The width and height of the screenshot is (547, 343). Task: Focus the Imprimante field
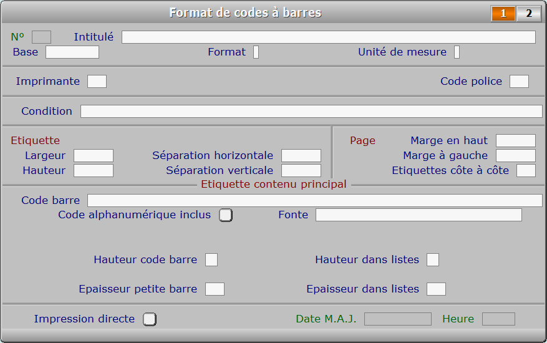point(97,81)
